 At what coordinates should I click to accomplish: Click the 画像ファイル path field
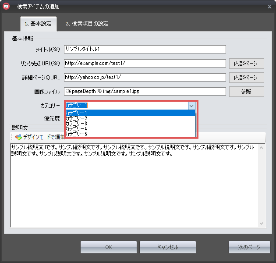pyautogui.click(x=145, y=92)
